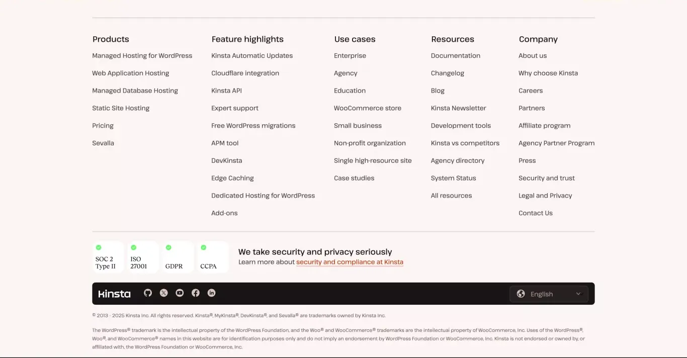Click the globe icon beside English
The image size is (687, 358).
521,294
